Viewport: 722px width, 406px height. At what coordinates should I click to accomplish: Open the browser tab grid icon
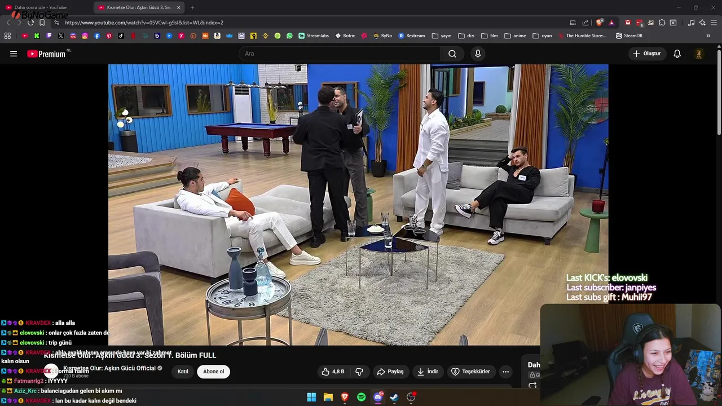pos(7,36)
